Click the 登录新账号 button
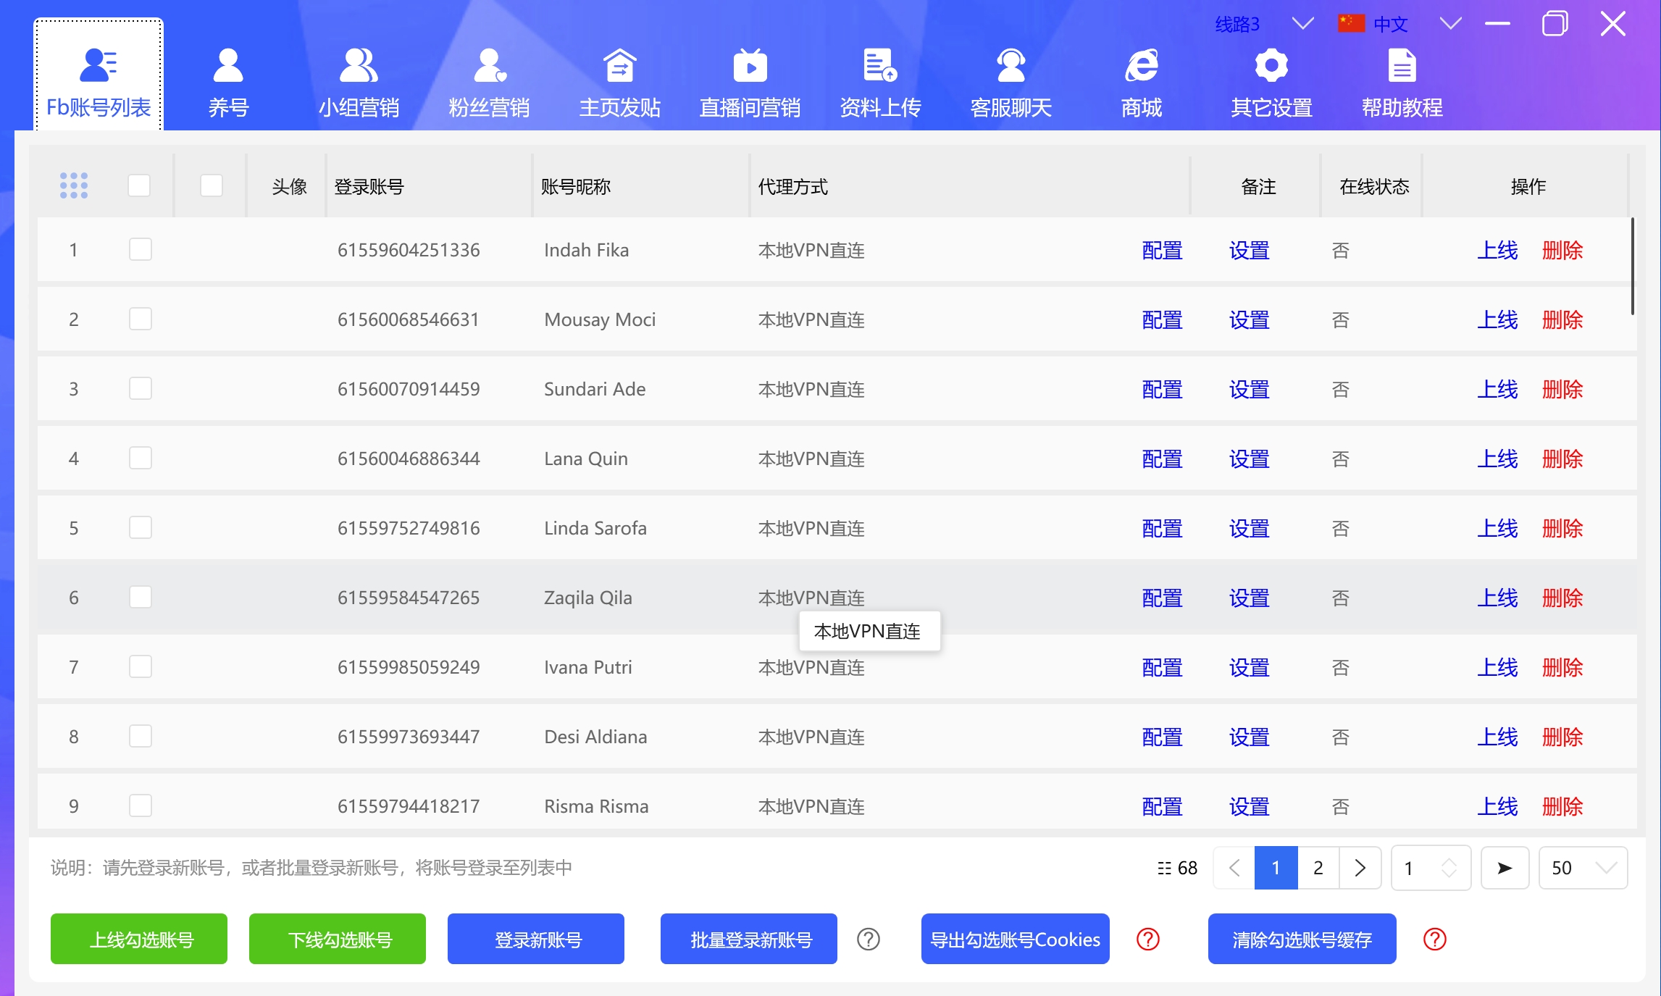The height and width of the screenshot is (996, 1661). point(535,939)
